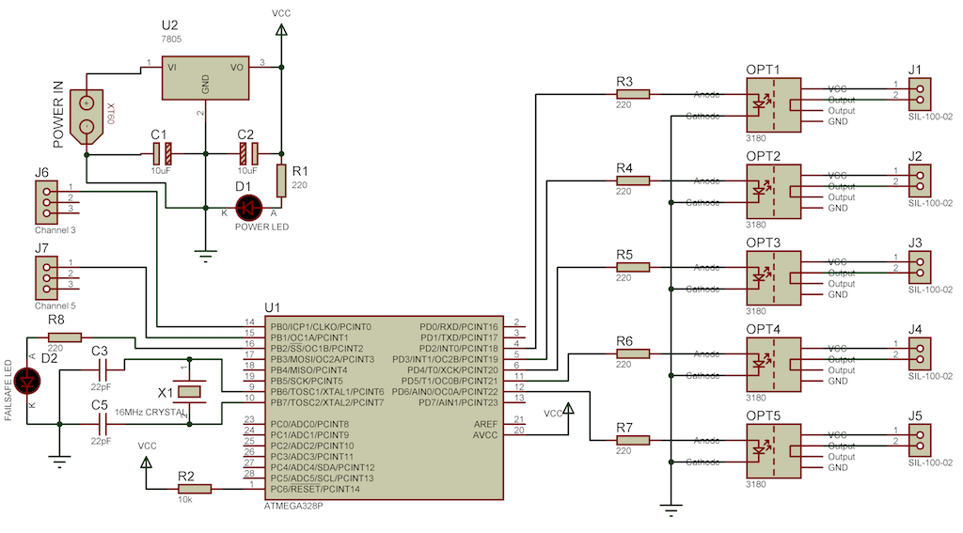This screenshot has height=533, width=963.
Task: Click the XT60 POWER IN connector symbol
Action: 87,117
